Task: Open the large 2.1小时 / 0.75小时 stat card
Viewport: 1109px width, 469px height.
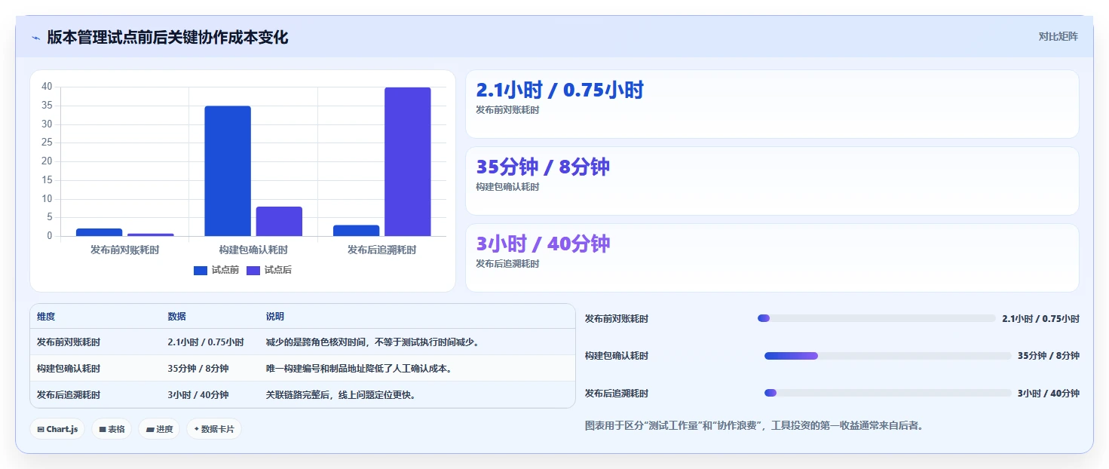Action: pyautogui.click(x=772, y=104)
